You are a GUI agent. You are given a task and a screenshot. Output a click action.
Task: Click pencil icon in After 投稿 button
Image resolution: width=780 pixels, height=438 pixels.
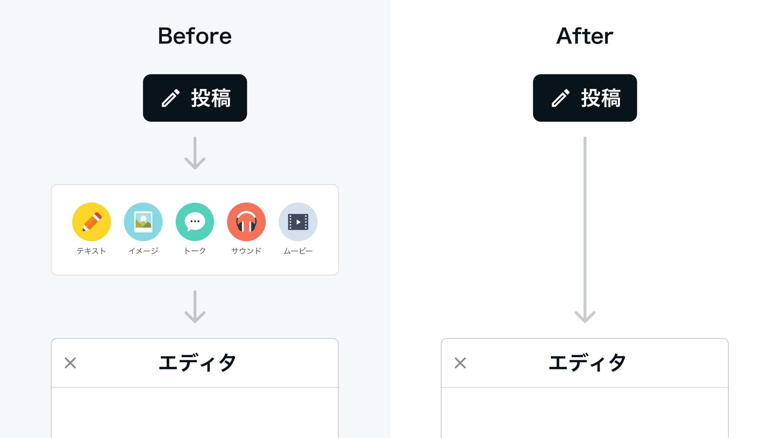point(560,98)
